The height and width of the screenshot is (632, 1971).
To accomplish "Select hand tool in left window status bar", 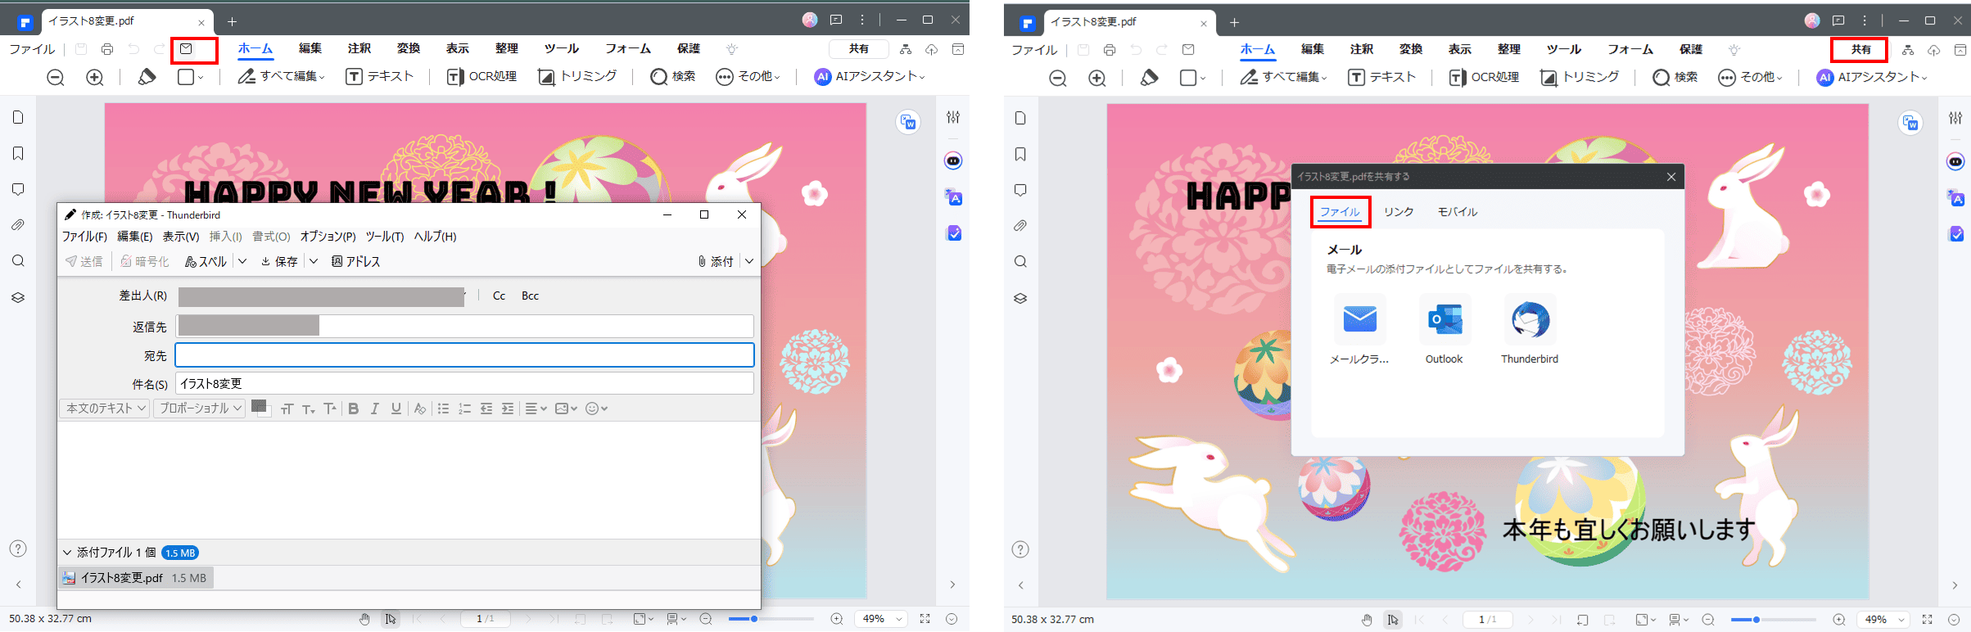I will (364, 619).
